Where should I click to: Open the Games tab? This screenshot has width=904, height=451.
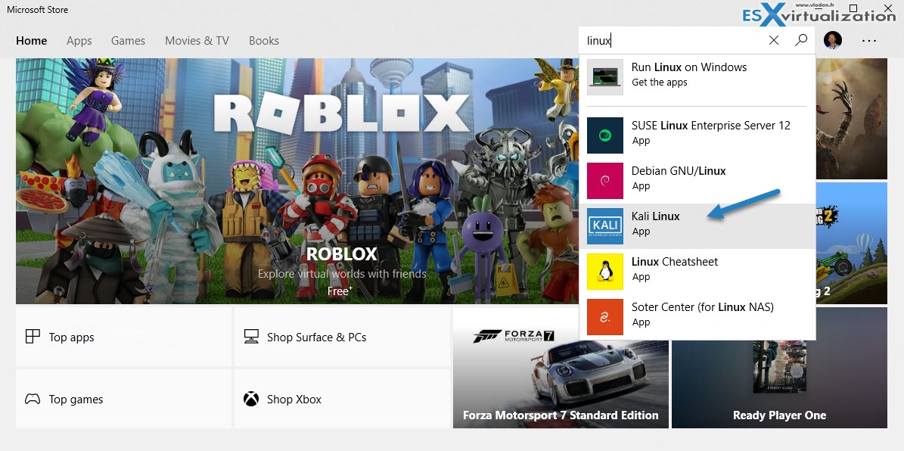128,41
